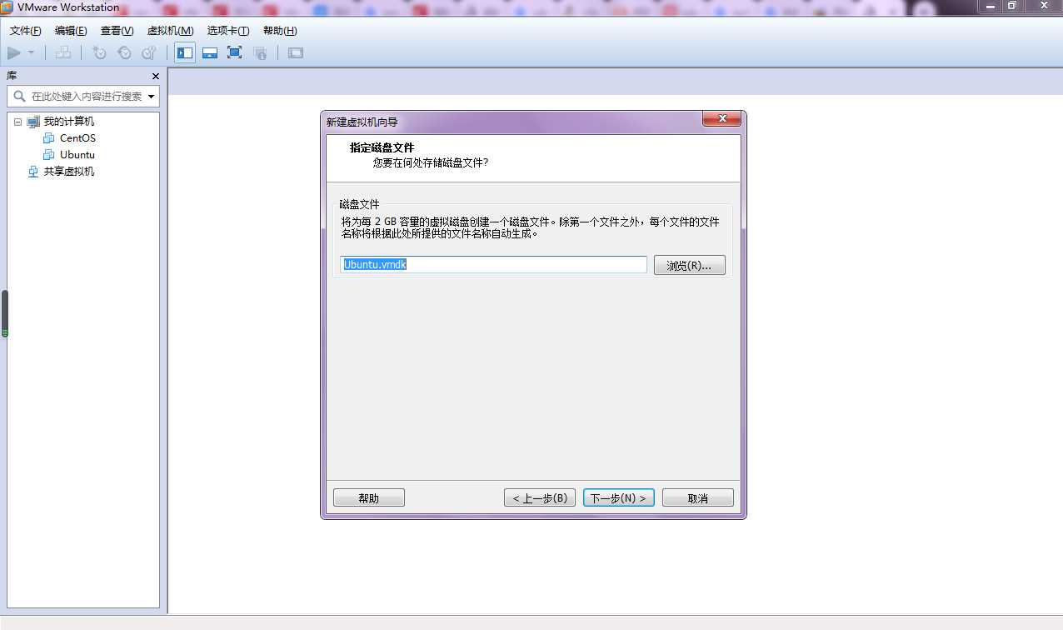Open the power options arrow beside play icon
Image resolution: width=1063 pixels, height=630 pixels.
pos(31,52)
